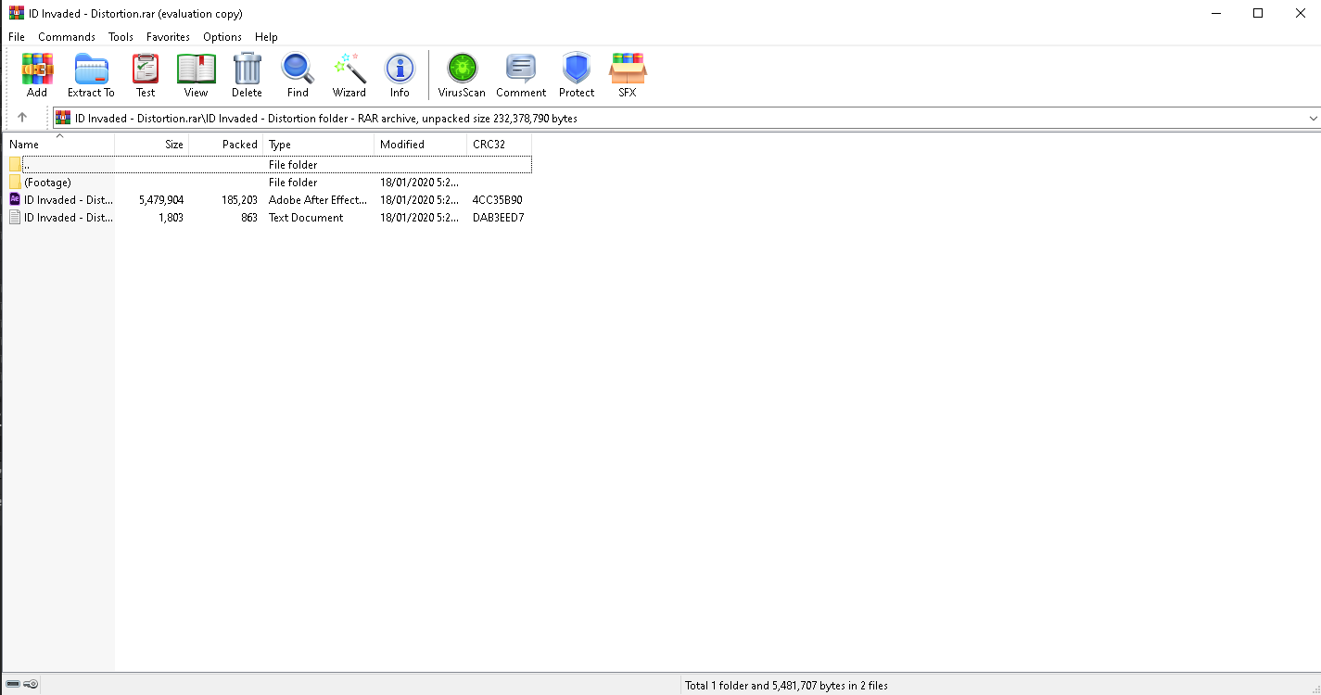Viewport: 1321px width, 695px height.
Task: Click the 863 packed size value
Action: (248, 218)
